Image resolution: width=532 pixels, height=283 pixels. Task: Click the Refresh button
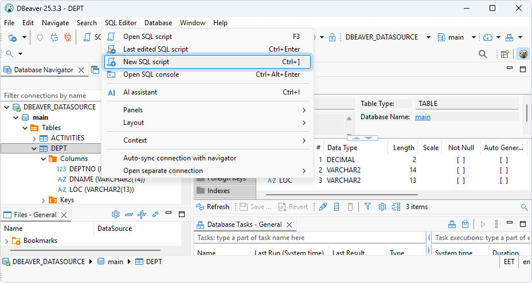point(212,207)
